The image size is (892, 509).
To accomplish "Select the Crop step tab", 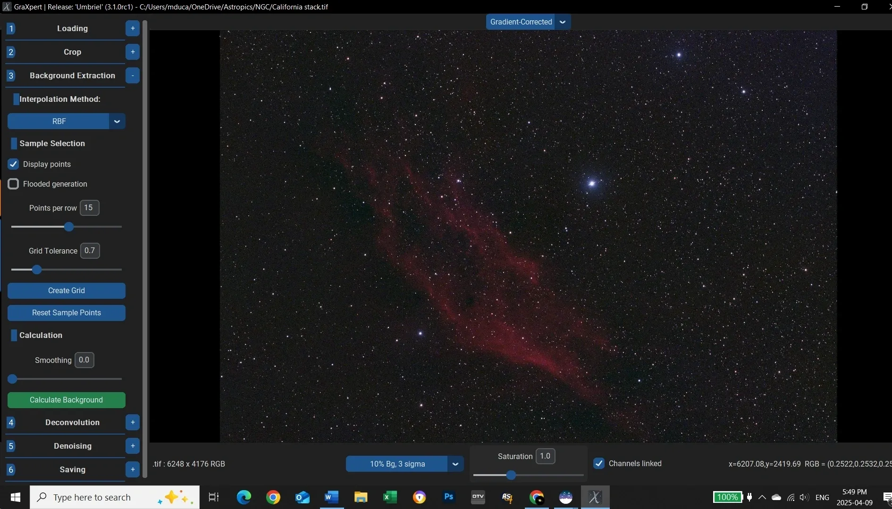I will click(x=72, y=52).
